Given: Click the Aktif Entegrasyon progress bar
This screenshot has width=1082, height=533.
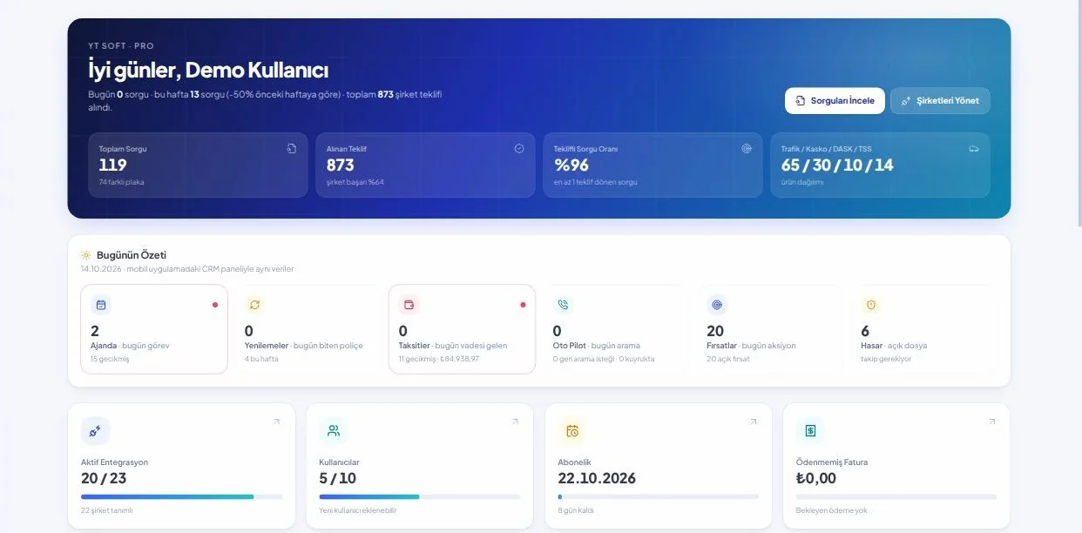Looking at the screenshot, I should click(181, 496).
